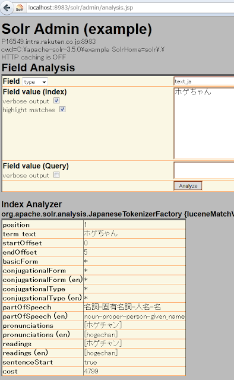234x380 pixels.
Task: Select the partOfSpeech value 名詞-固有名詞-人名-名
Action: (122, 307)
